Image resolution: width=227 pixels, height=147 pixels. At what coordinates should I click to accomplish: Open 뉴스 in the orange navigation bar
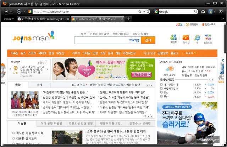[23, 53]
